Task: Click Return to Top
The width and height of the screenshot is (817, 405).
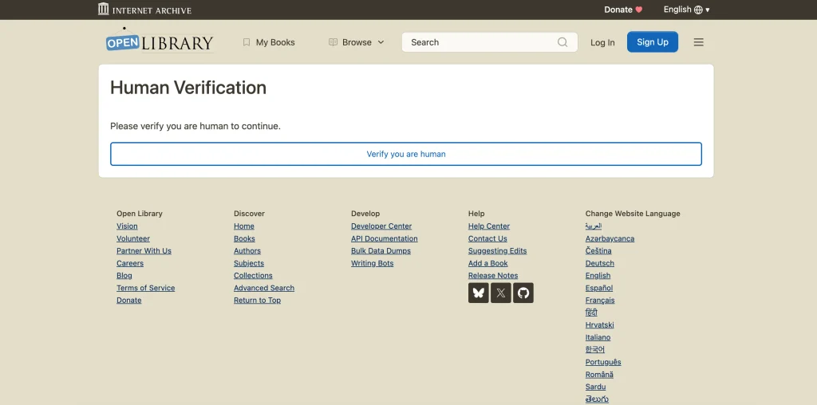Action: pos(257,301)
